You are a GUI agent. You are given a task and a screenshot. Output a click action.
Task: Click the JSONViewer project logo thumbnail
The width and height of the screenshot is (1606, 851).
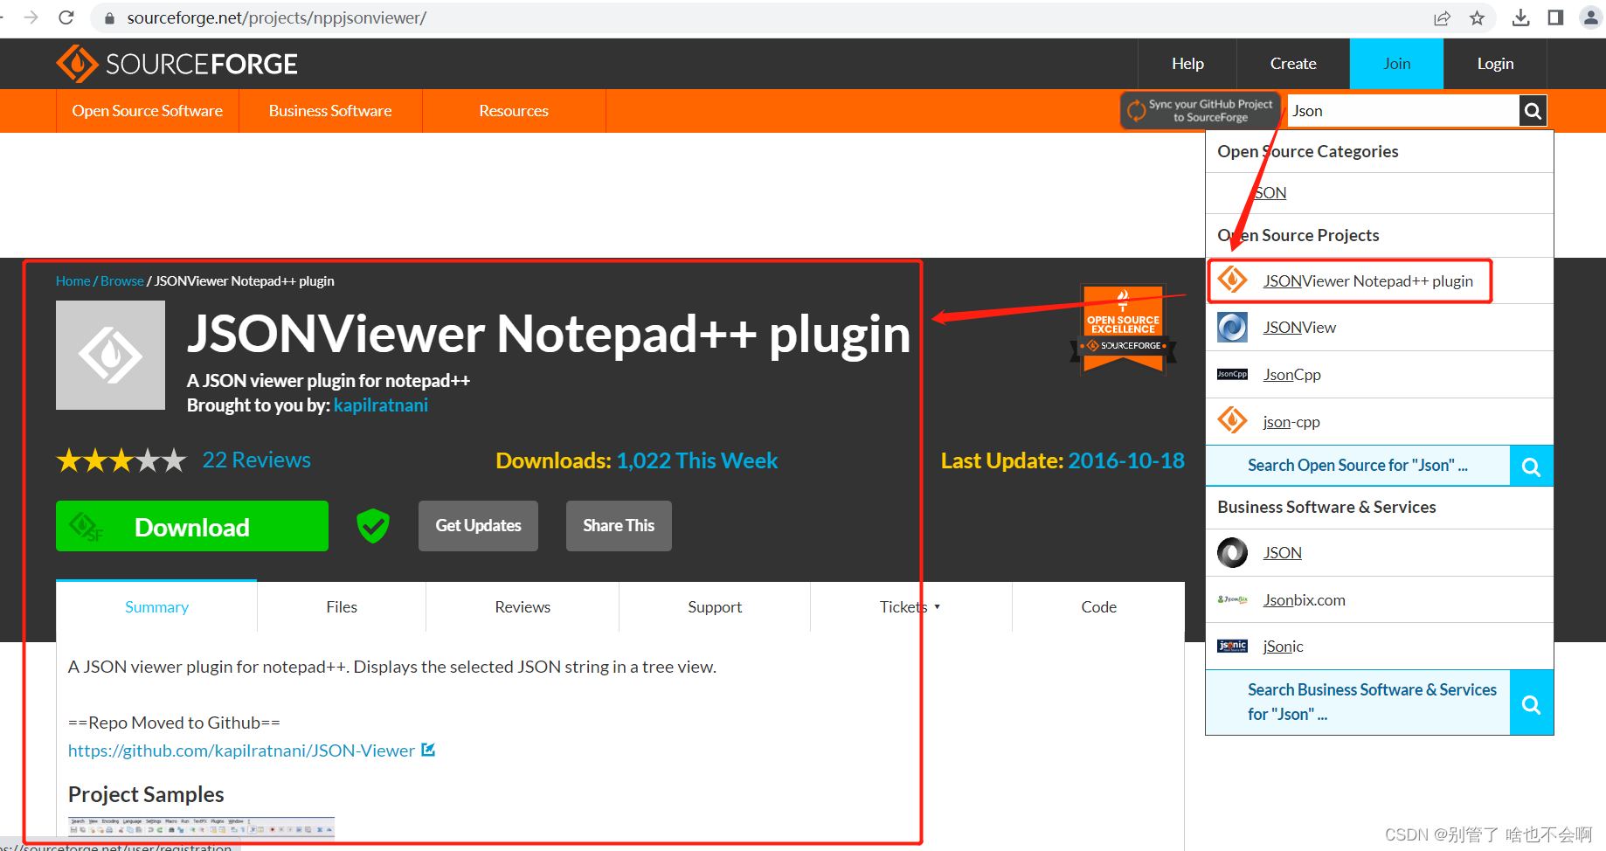point(110,355)
